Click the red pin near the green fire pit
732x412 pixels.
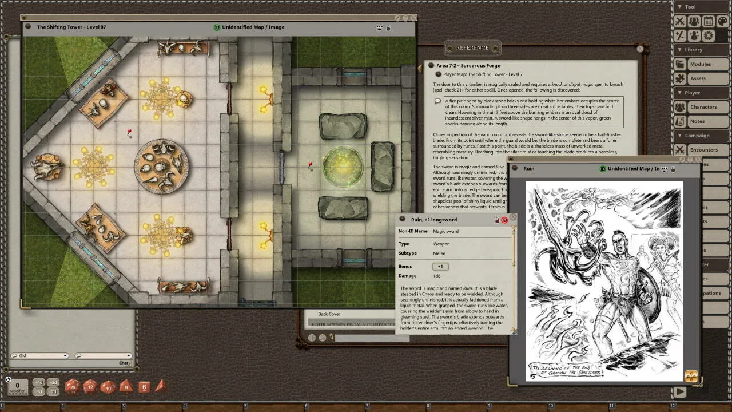click(x=310, y=166)
